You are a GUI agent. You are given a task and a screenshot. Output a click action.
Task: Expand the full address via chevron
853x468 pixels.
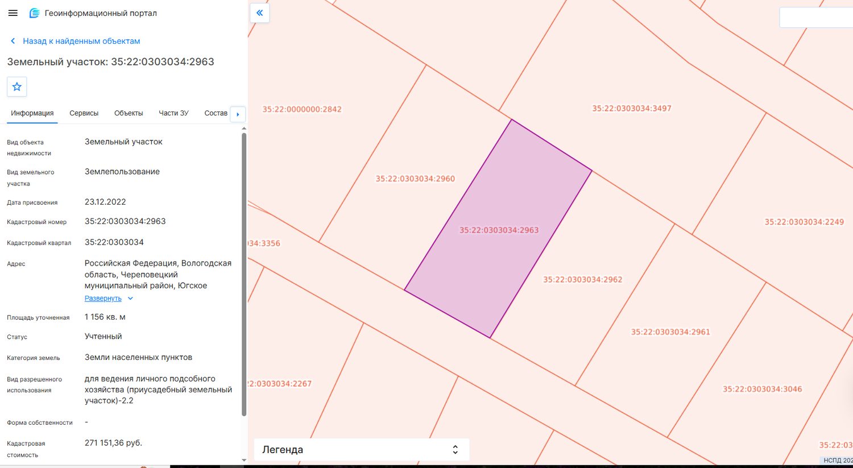point(130,299)
